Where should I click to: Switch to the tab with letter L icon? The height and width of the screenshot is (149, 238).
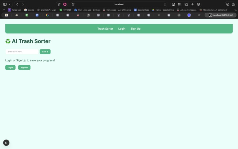[x=98, y=15]
